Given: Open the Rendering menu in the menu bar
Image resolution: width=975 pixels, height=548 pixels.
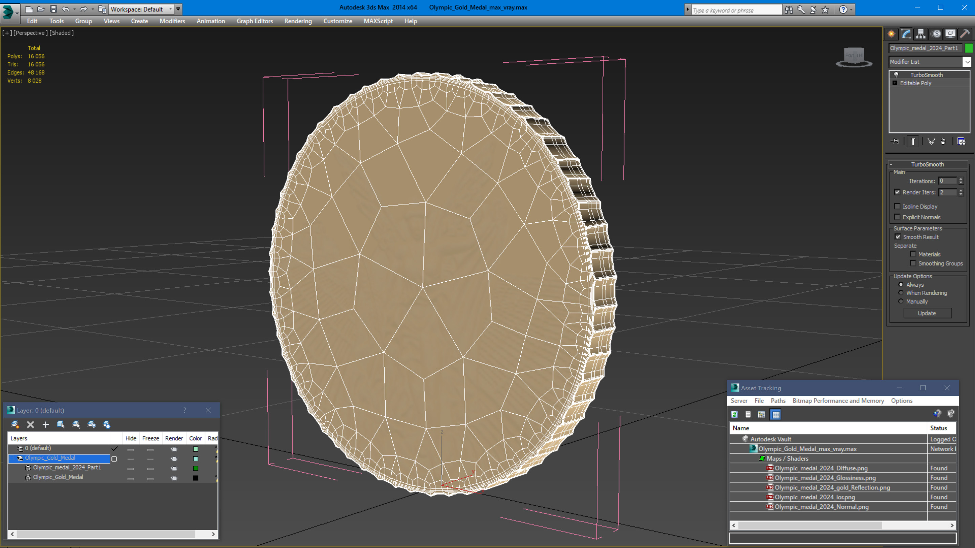Looking at the screenshot, I should click(x=297, y=21).
